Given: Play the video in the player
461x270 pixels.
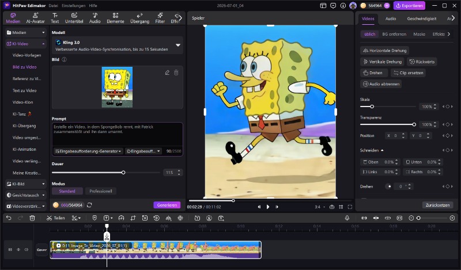Looking at the screenshot, I should pyautogui.click(x=268, y=207).
